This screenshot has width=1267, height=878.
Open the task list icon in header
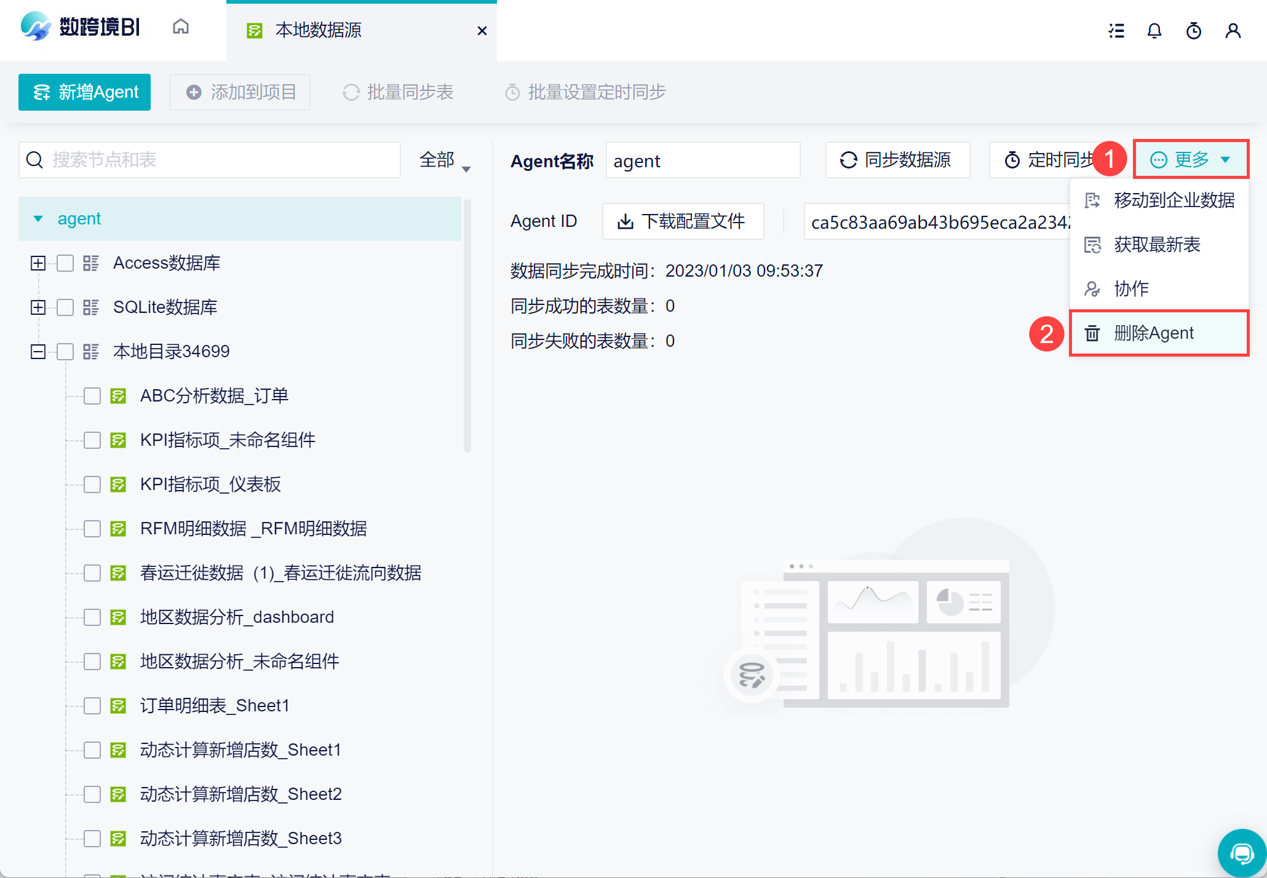1116,31
